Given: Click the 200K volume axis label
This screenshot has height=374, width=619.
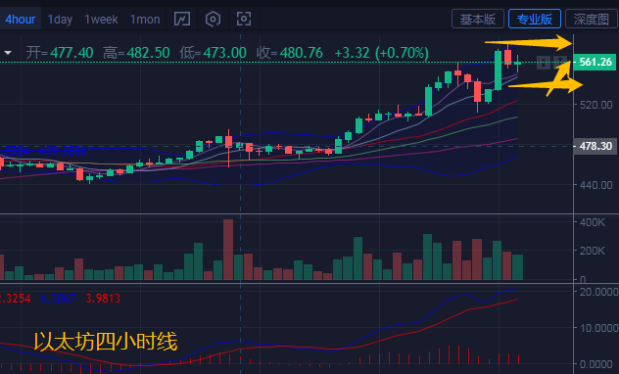Looking at the screenshot, I should pos(593,251).
